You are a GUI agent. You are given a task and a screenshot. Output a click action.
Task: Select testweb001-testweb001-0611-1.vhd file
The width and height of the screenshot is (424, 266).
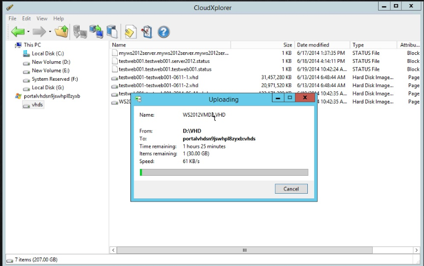pyautogui.click(x=158, y=78)
